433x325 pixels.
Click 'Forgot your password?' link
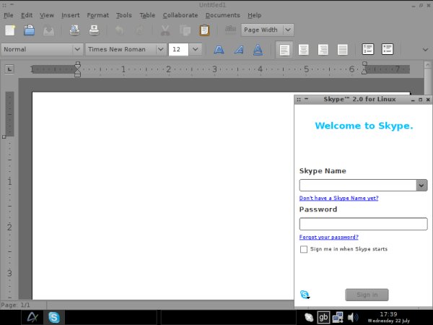coord(328,237)
